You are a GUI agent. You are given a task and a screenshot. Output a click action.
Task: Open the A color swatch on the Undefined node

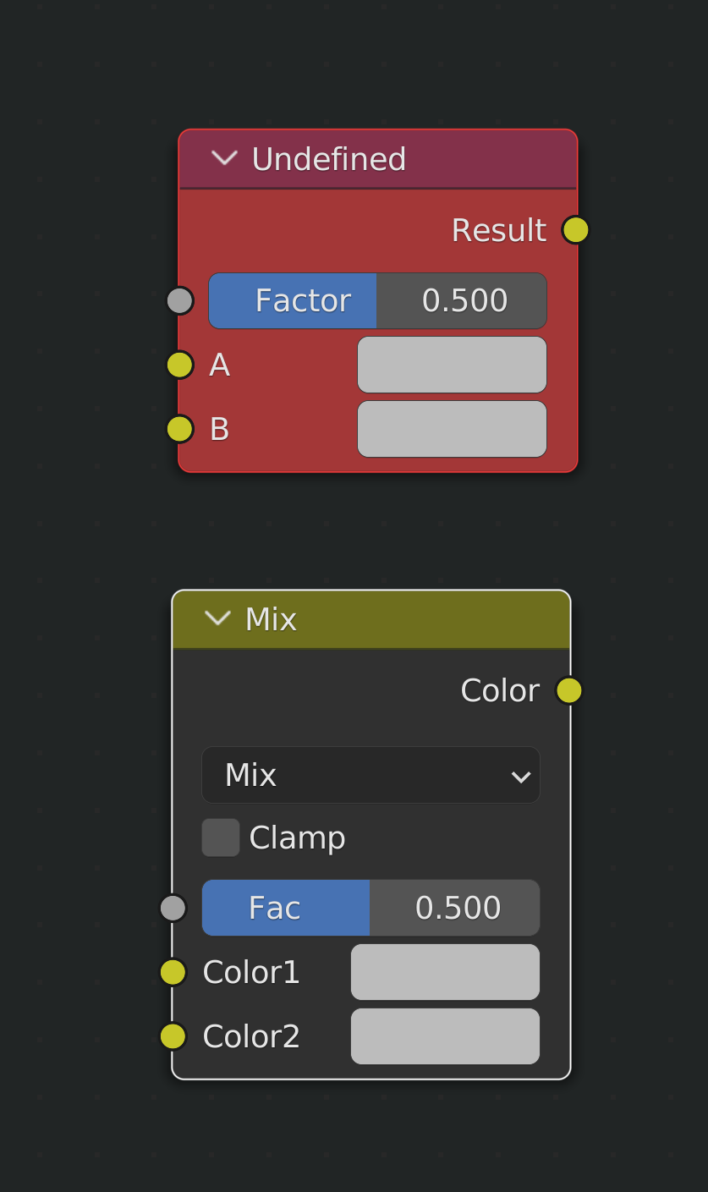pyautogui.click(x=451, y=365)
